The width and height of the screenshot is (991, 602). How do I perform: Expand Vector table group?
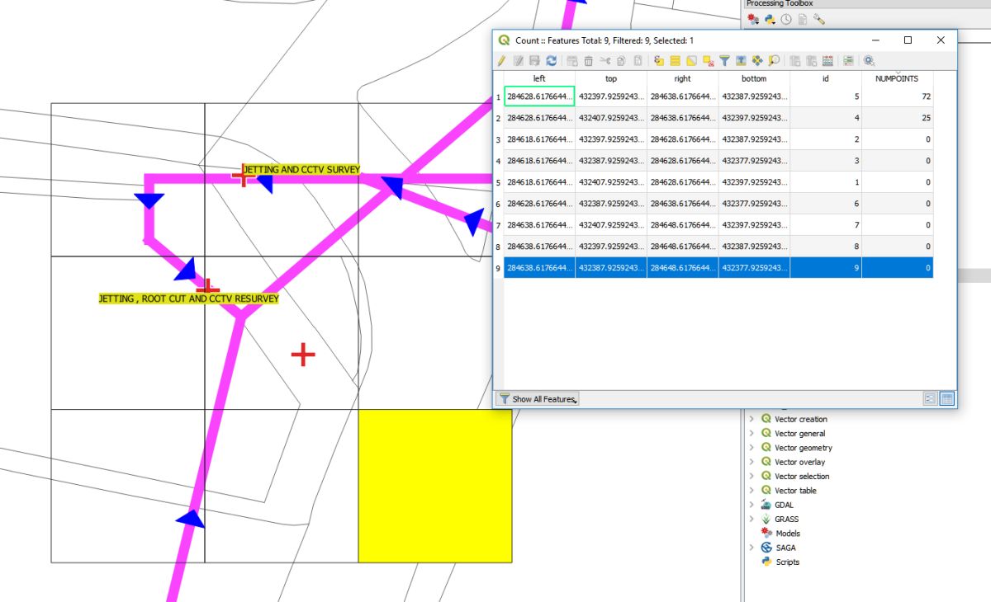point(752,491)
